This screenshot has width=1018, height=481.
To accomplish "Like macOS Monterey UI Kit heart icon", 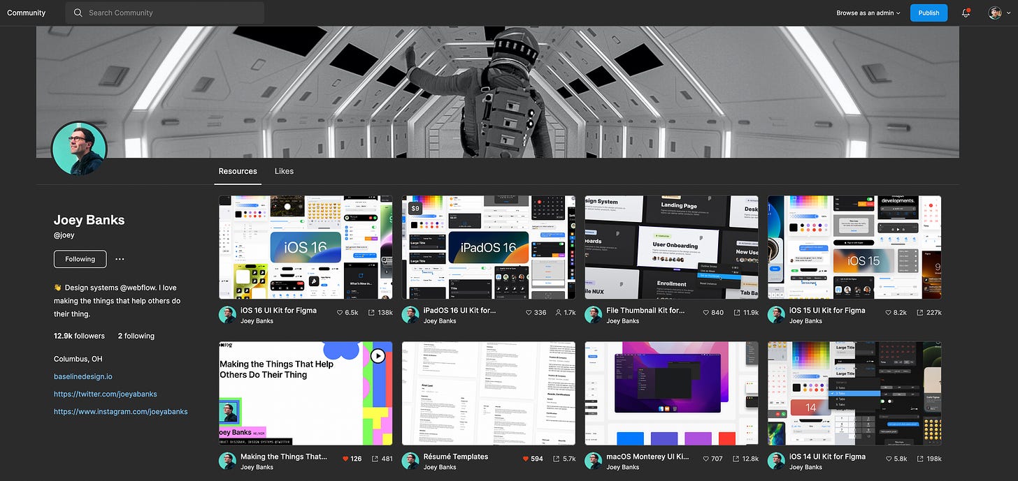I will (705, 459).
